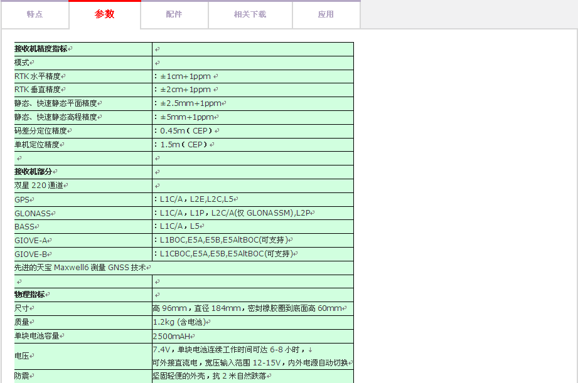Go to the 相关下载 tab
578x383 pixels.
point(250,14)
